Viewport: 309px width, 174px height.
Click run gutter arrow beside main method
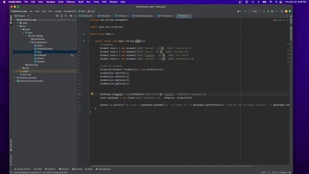click(84, 41)
